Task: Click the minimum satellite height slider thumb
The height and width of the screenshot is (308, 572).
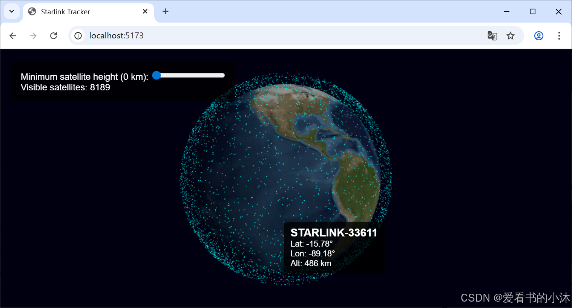Action: click(156, 76)
